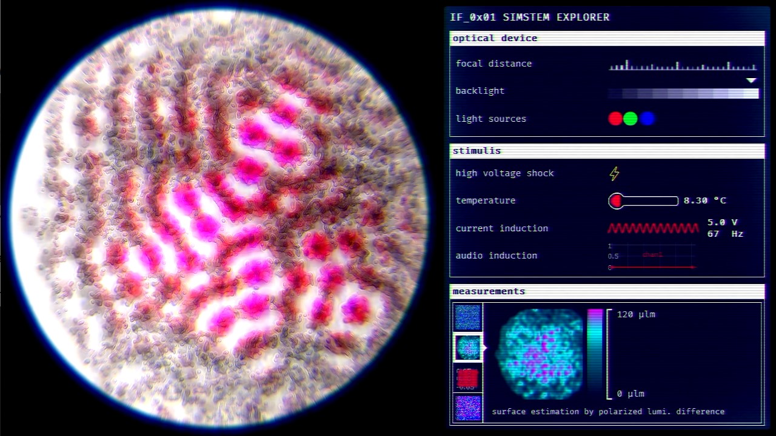Viewport: 776px width, 436px height.
Task: Trigger the high voltage shock lightning icon
Action: pyautogui.click(x=614, y=174)
